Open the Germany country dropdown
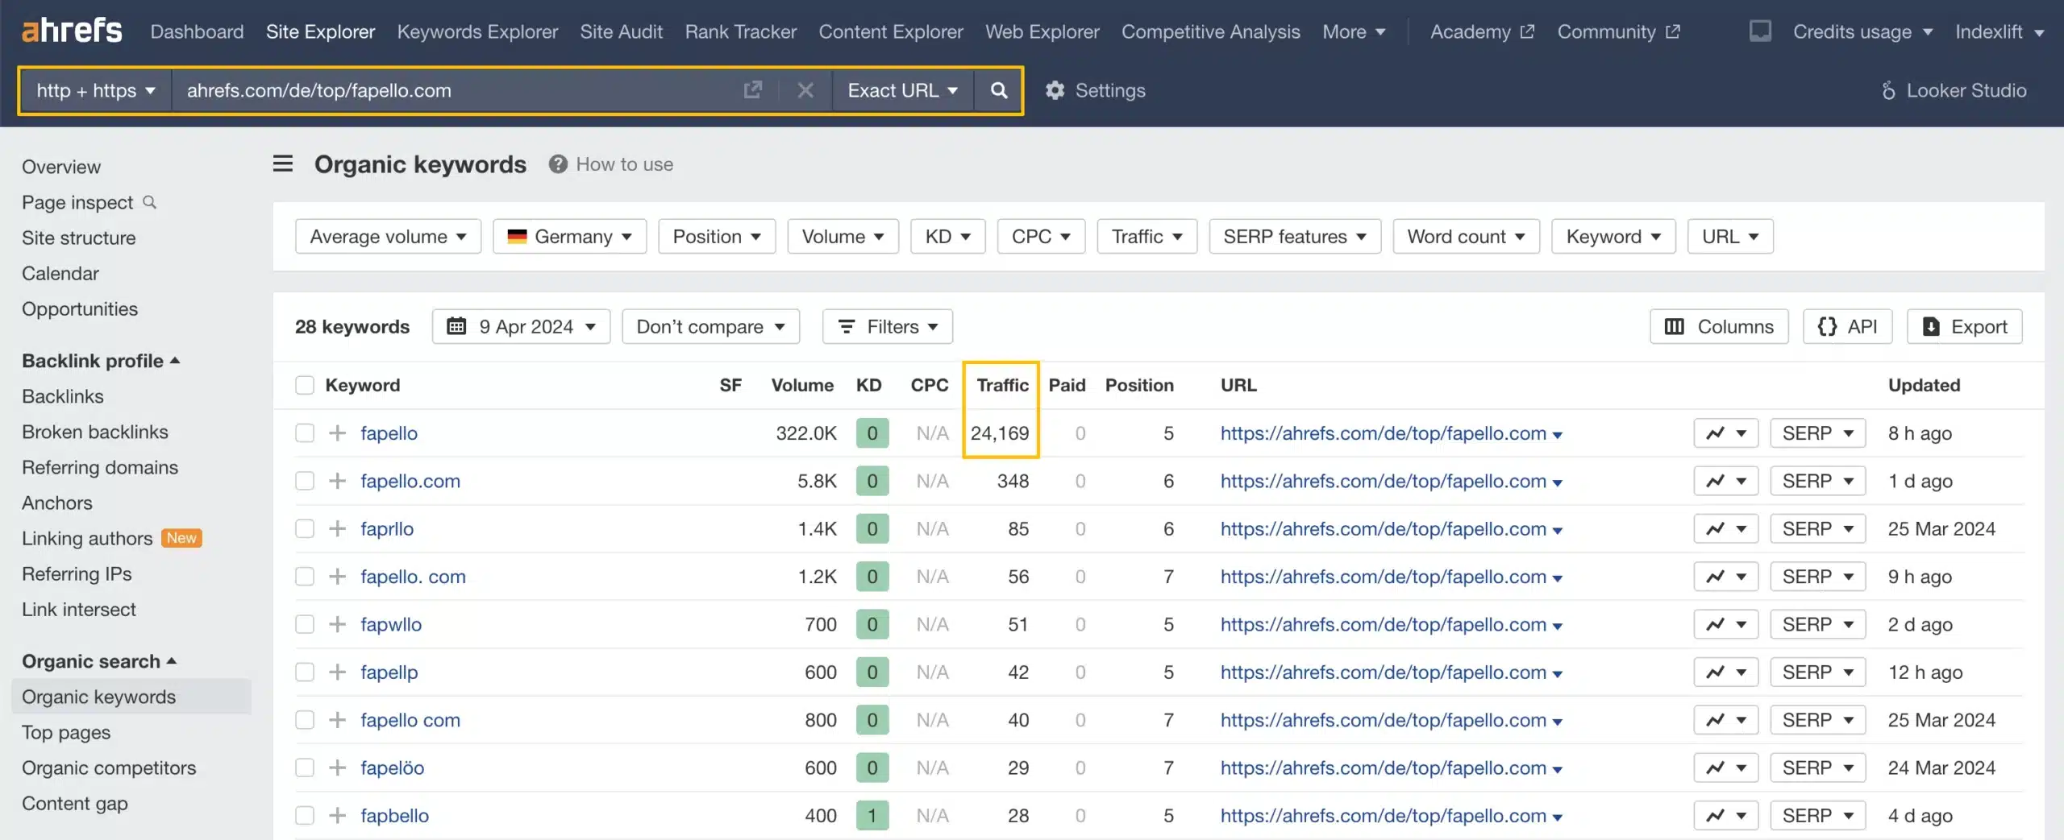The image size is (2064, 840). (569, 237)
